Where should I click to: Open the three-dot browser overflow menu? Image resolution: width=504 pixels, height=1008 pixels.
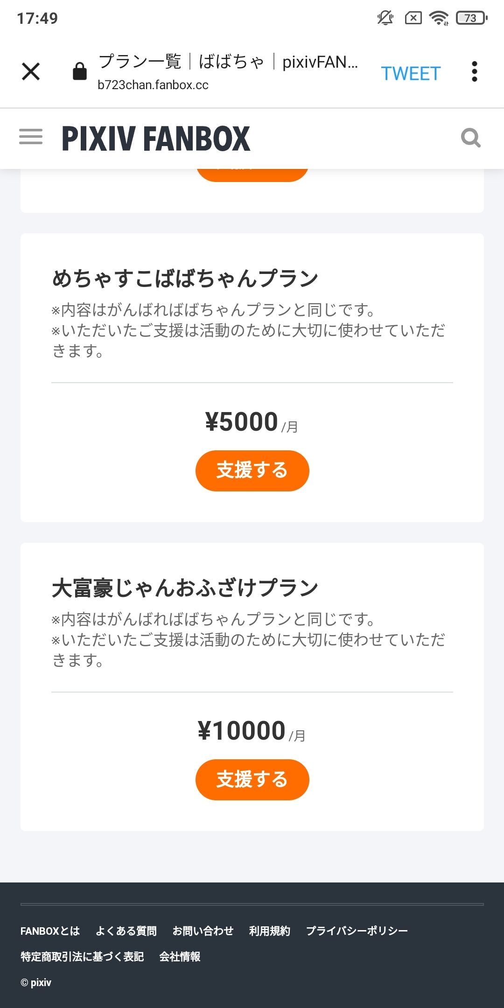[474, 72]
